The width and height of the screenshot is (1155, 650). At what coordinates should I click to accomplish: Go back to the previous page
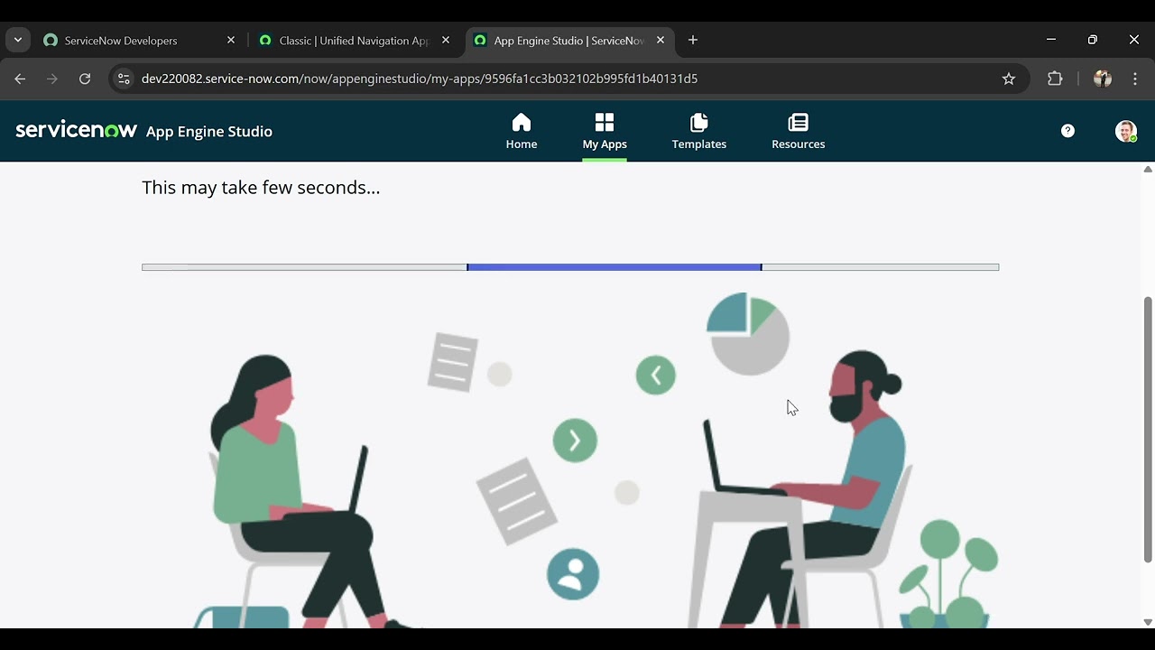point(20,79)
